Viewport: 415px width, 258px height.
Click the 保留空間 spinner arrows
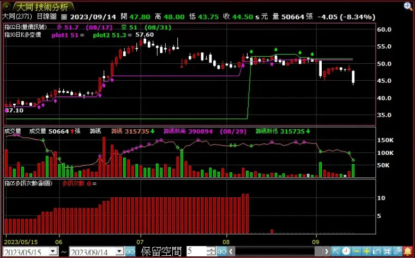[x=211, y=251]
